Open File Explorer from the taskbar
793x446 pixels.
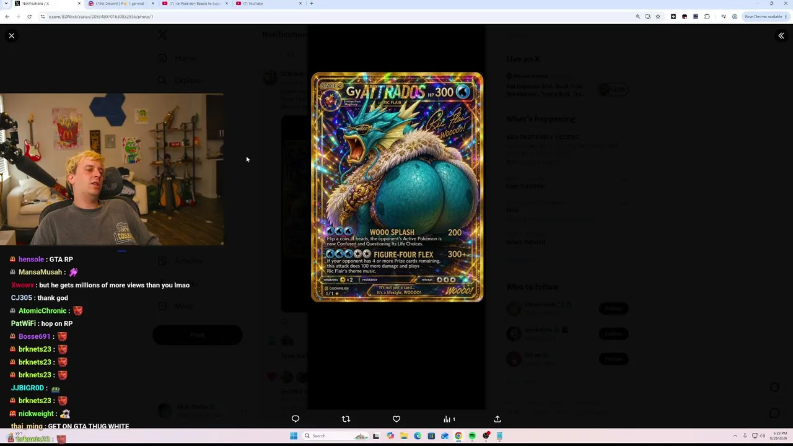coord(403,436)
